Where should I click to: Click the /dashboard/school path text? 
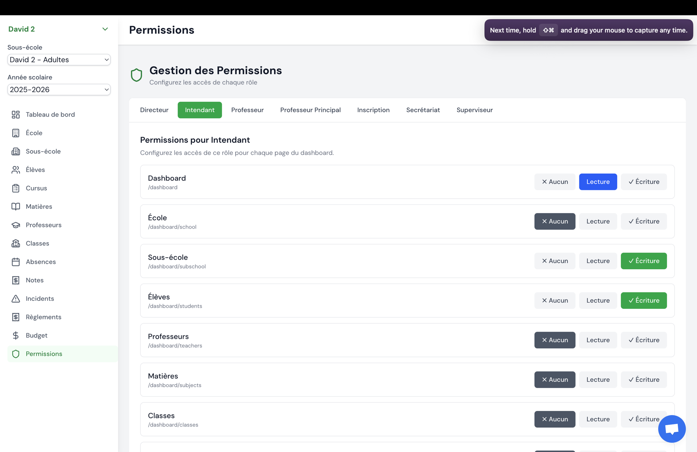click(x=172, y=227)
